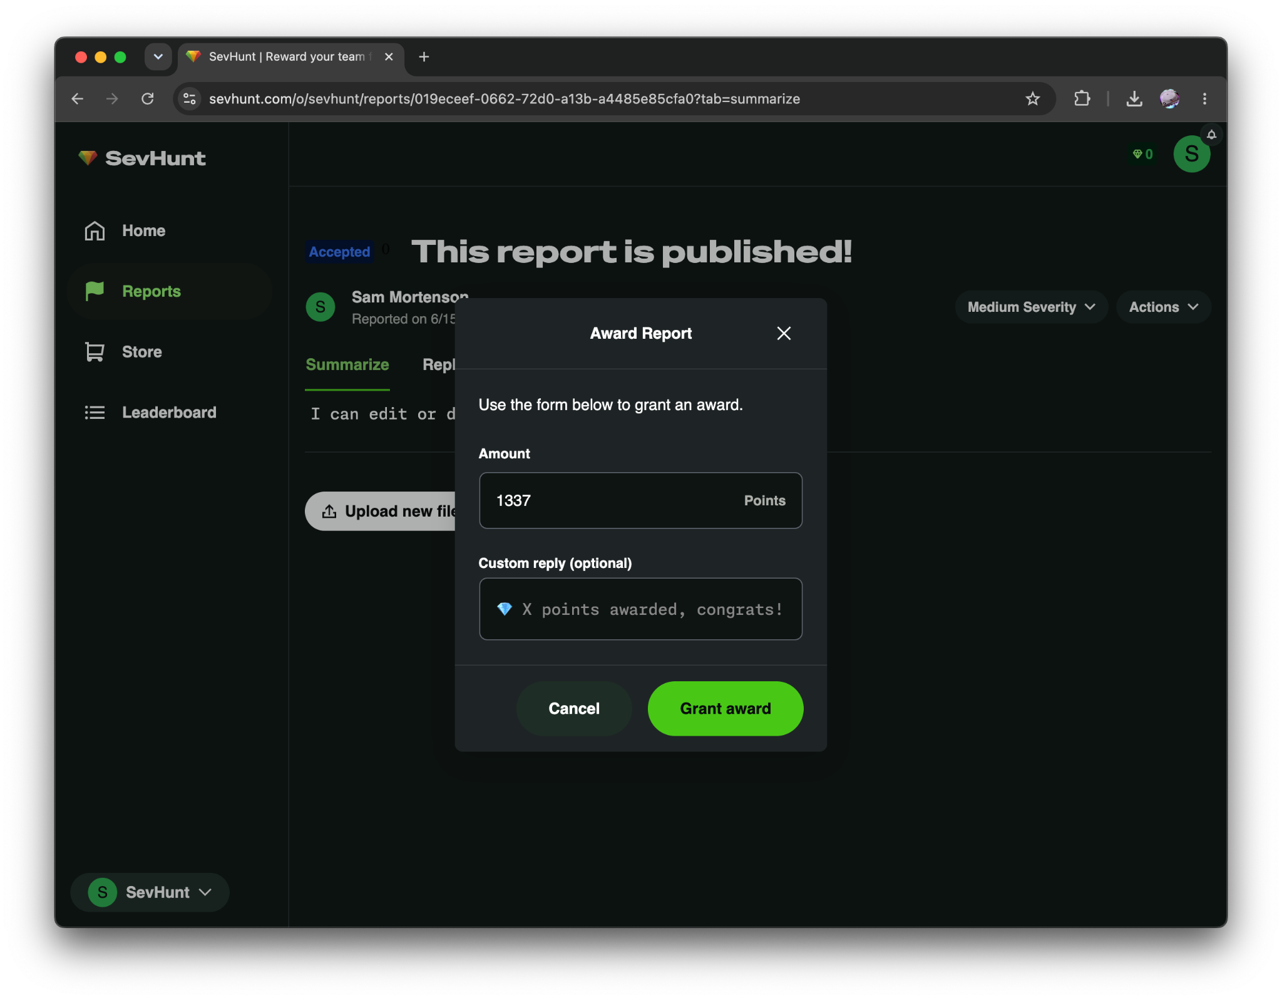
Task: Reload the page
Action: (148, 98)
